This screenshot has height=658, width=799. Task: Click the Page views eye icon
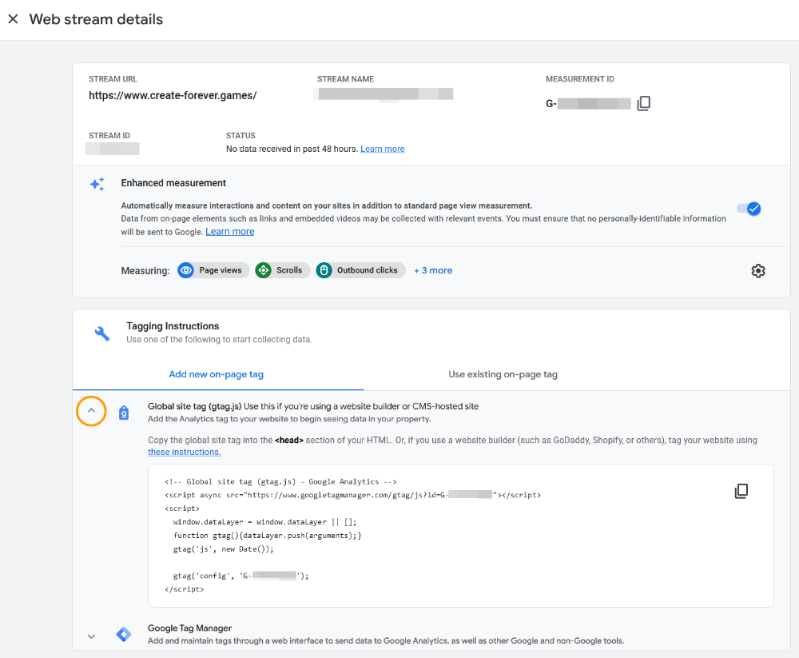(x=186, y=270)
